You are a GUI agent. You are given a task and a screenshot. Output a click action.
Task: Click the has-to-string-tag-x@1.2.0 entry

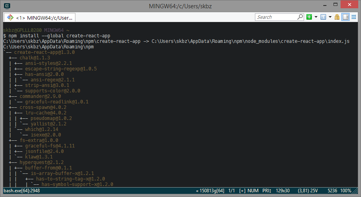(71, 179)
